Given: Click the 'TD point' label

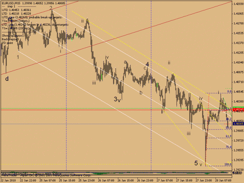Looking at the screenshot, I should (x=7, y=43).
